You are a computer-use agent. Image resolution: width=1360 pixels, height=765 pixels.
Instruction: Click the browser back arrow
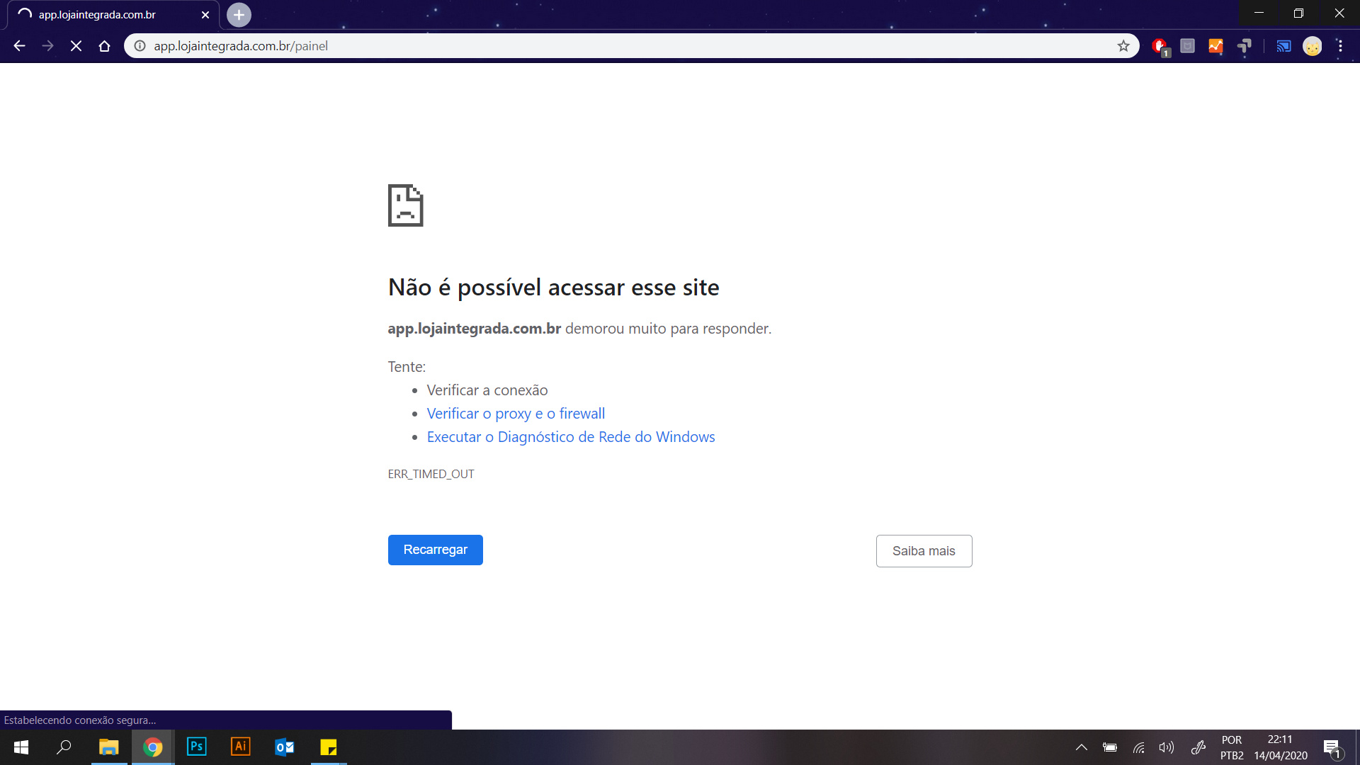click(19, 46)
